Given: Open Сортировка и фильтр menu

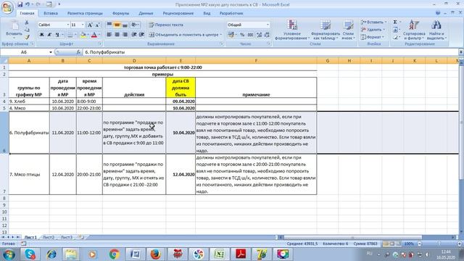Looking at the screenshot, I should pyautogui.click(x=414, y=30).
